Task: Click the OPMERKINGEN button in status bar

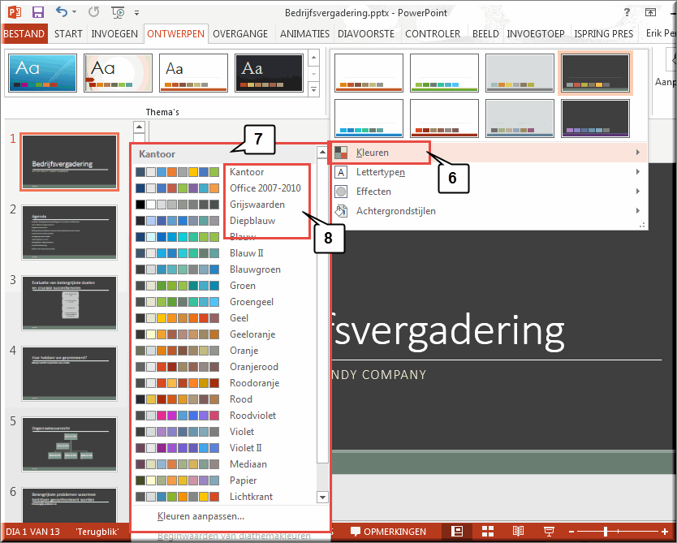Action: pos(388,532)
